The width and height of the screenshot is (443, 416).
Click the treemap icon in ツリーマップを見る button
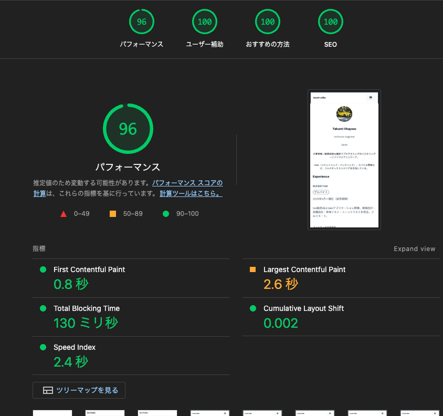tap(48, 390)
